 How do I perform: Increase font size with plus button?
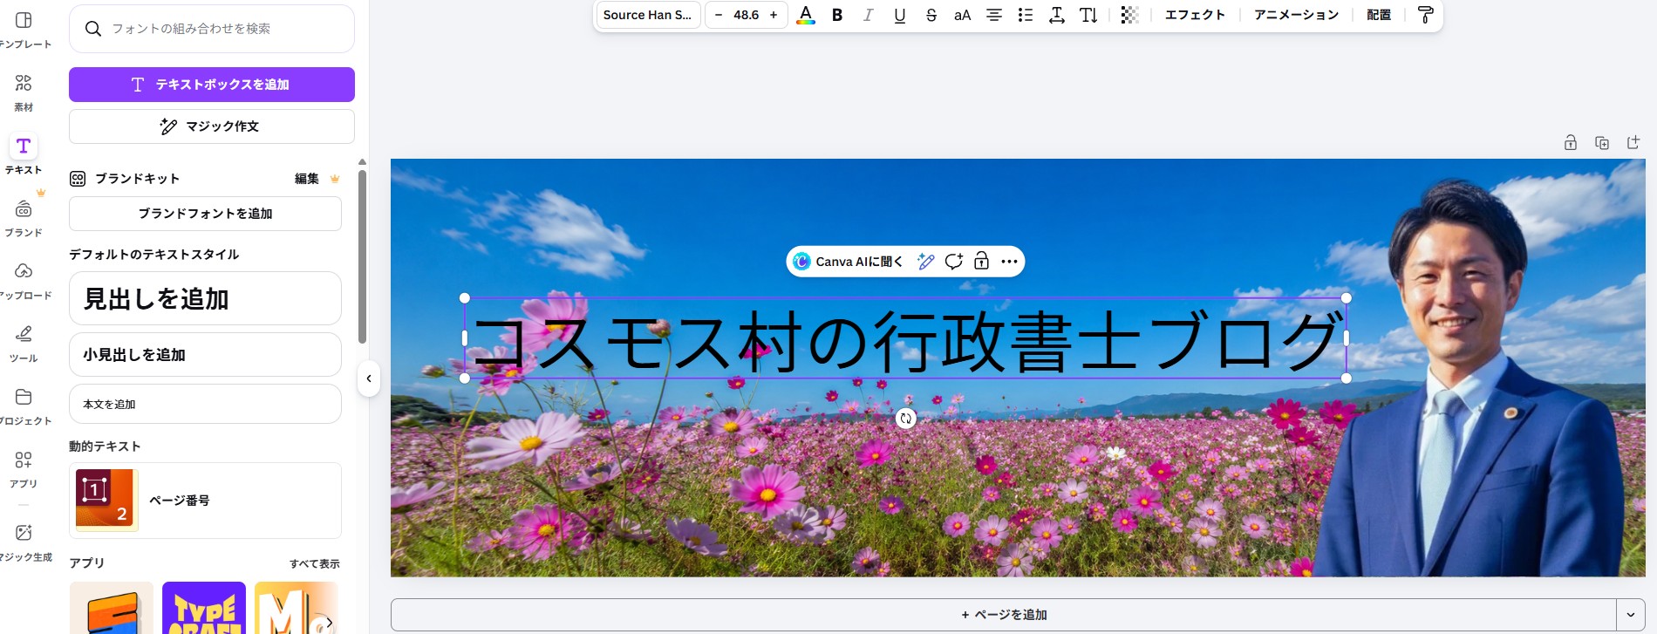[x=774, y=15]
